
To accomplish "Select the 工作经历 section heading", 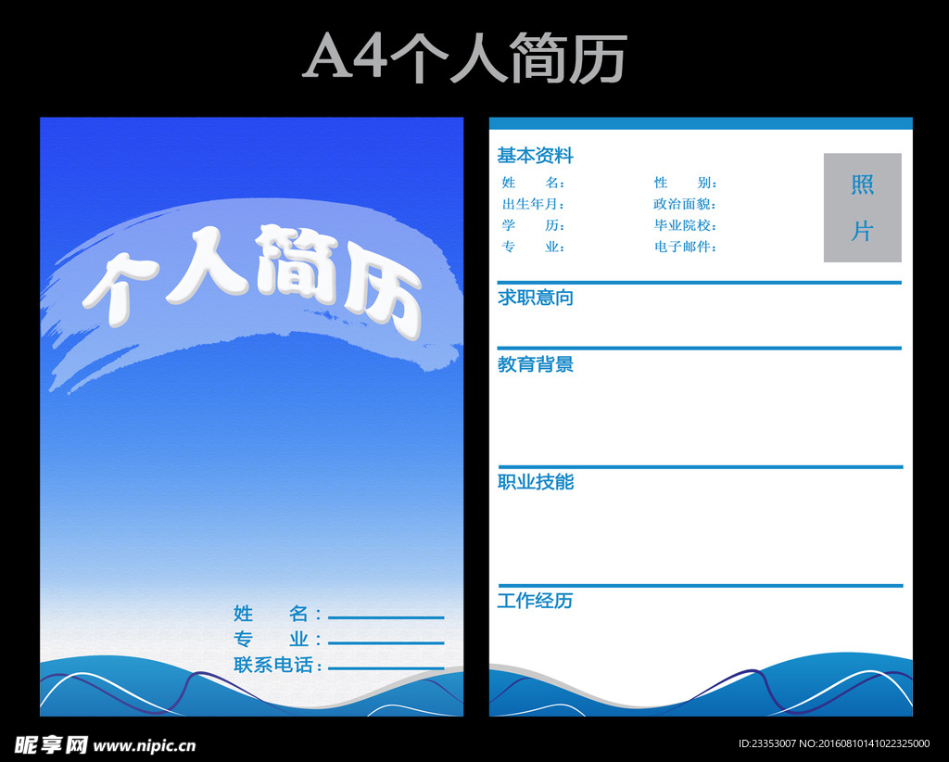I will (x=535, y=601).
